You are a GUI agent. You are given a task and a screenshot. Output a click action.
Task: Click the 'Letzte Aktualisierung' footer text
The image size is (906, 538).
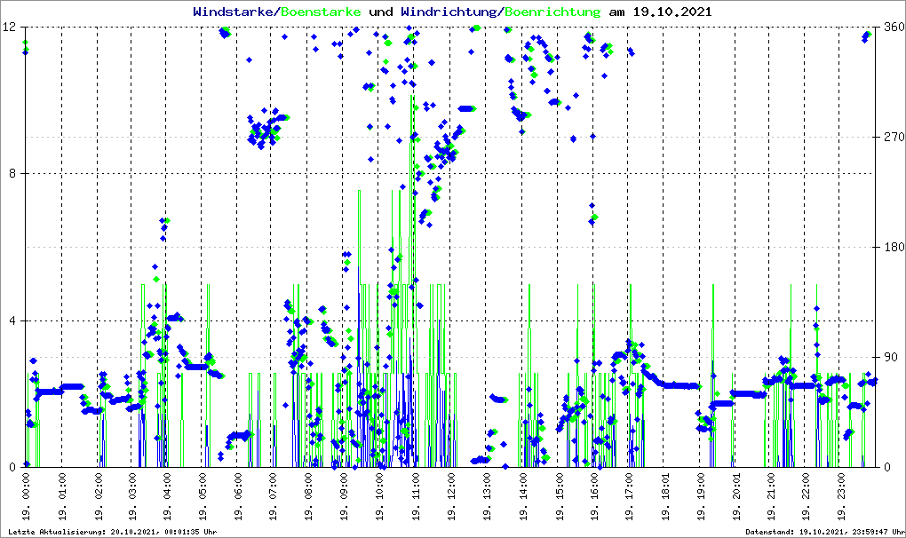point(113,532)
